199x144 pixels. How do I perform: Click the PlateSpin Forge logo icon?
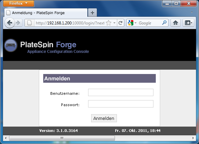[x=11, y=45]
